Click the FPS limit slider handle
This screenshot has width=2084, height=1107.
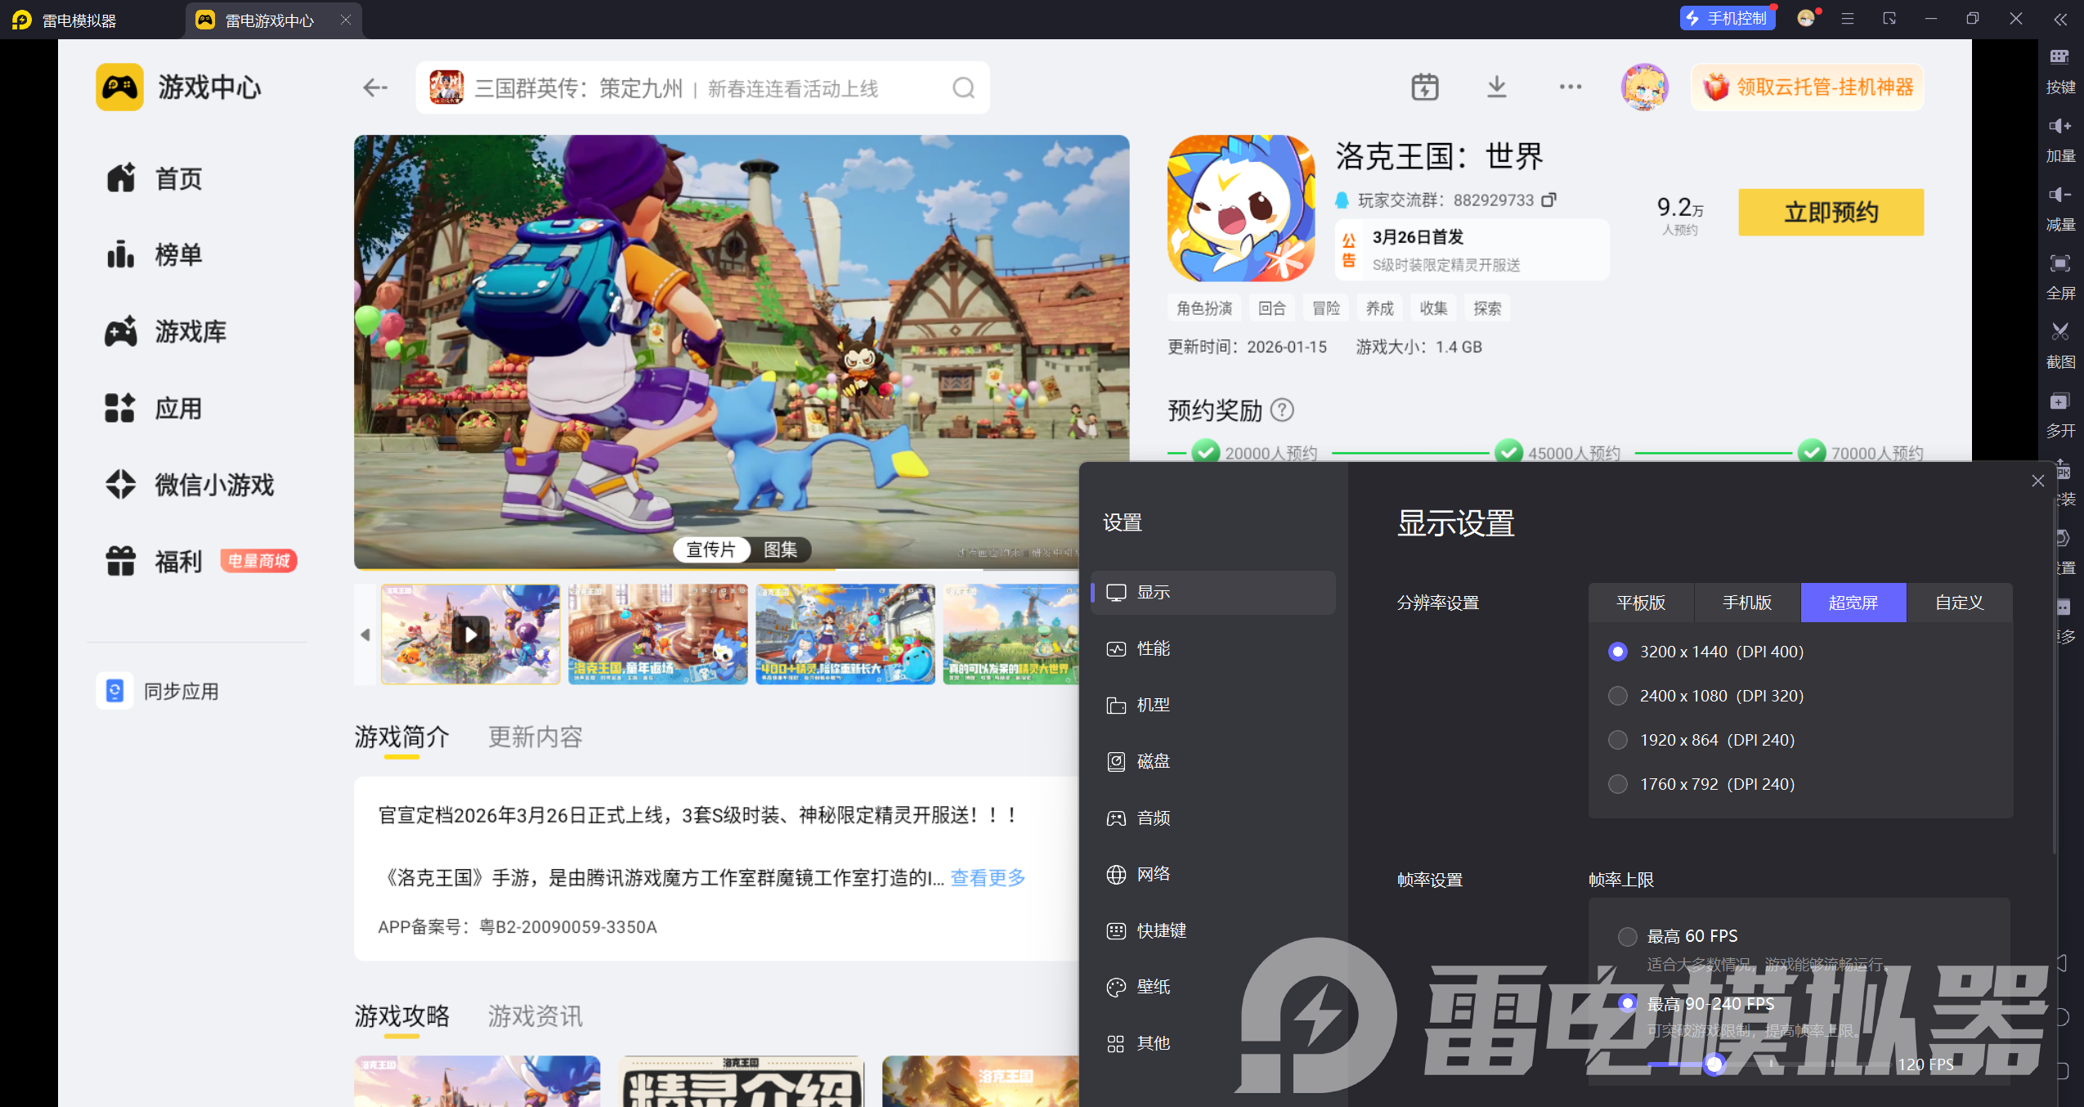point(1714,1064)
